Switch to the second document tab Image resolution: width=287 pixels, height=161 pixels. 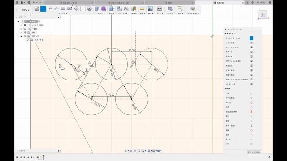coord(119,3)
